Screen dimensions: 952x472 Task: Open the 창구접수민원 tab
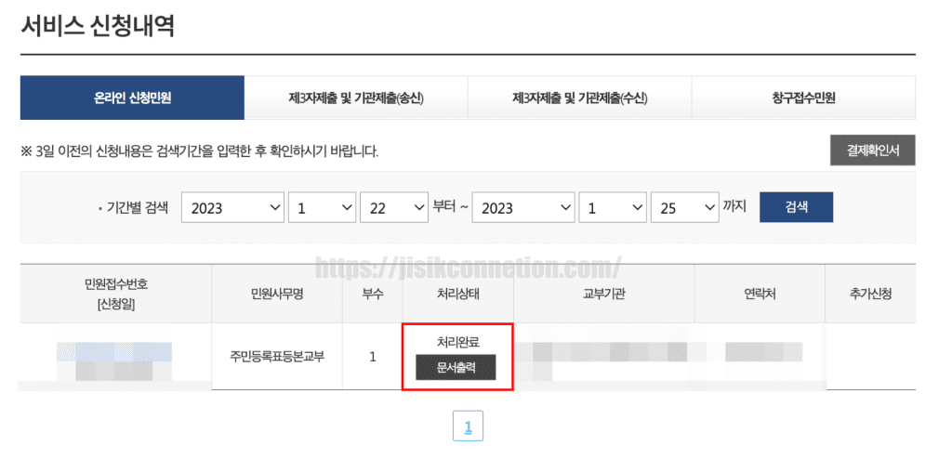[x=803, y=98]
